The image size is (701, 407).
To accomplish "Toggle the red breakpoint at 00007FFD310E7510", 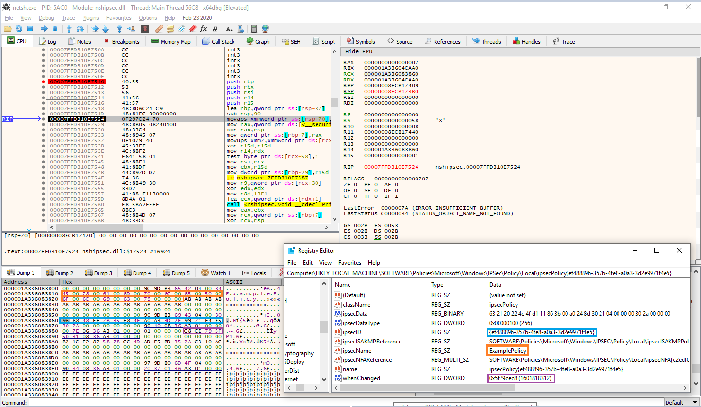I will coord(44,82).
